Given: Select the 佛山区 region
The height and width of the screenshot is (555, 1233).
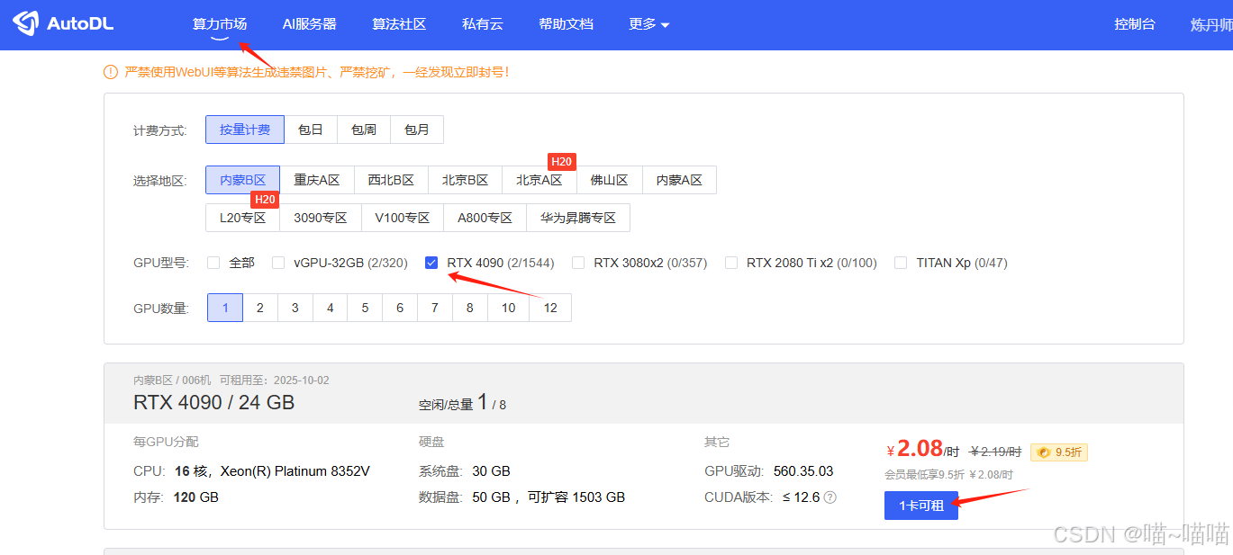Looking at the screenshot, I should 610,180.
